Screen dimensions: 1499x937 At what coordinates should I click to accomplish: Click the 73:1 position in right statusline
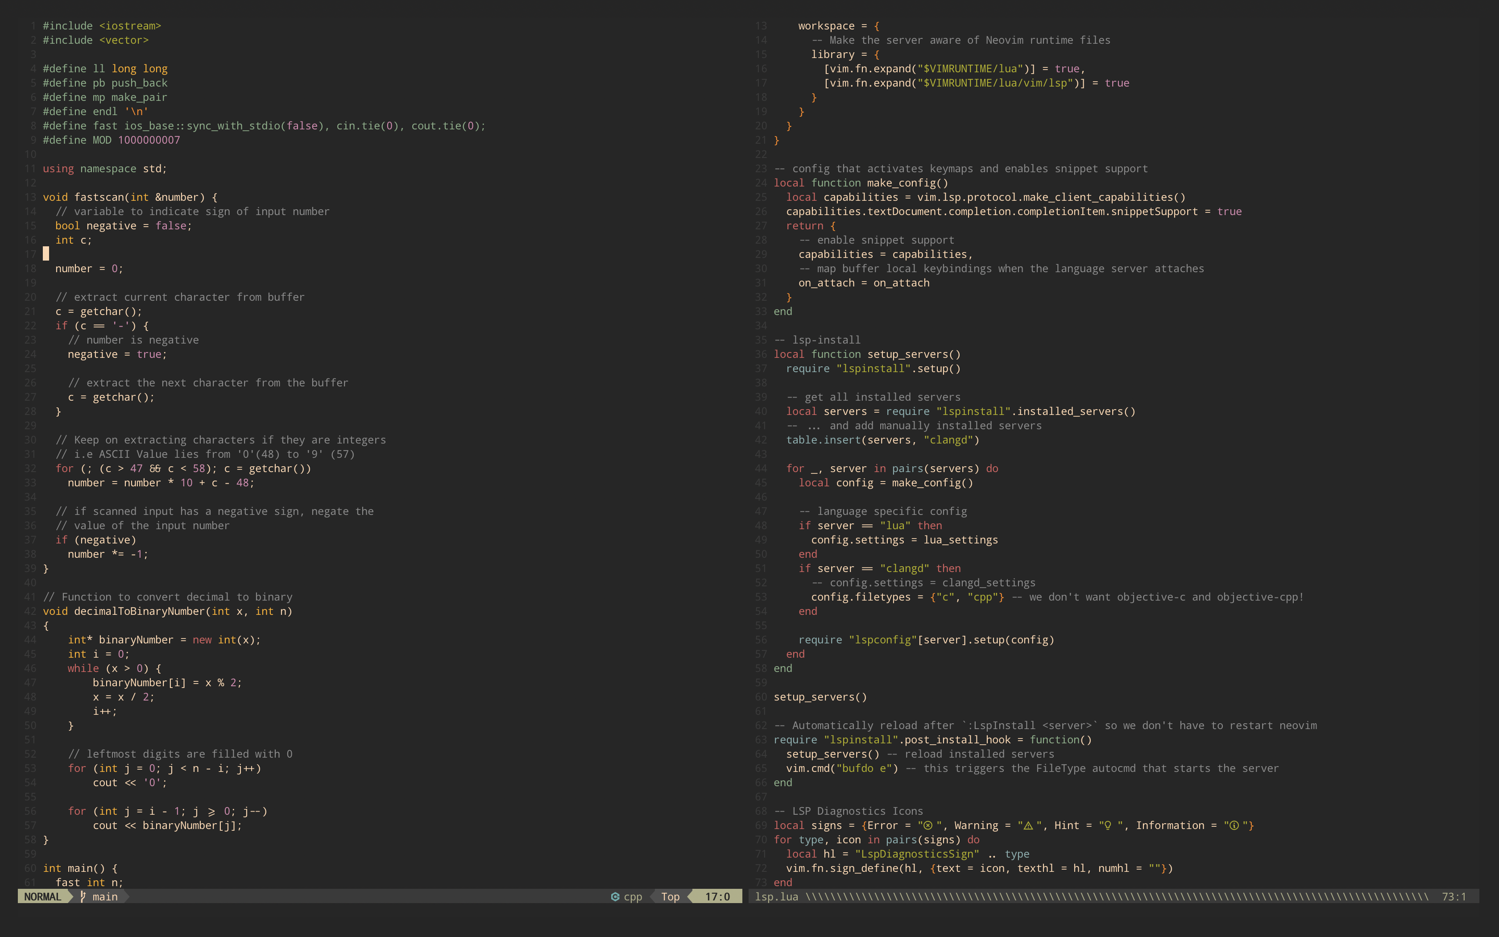point(1454,897)
